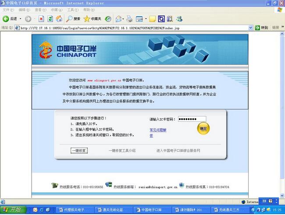
Task: Refresh the page with green arrows icon
Action: coord(50,19)
